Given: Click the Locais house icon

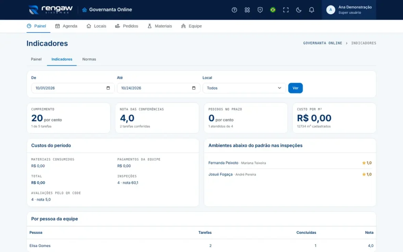Looking at the screenshot, I should 89,26.
